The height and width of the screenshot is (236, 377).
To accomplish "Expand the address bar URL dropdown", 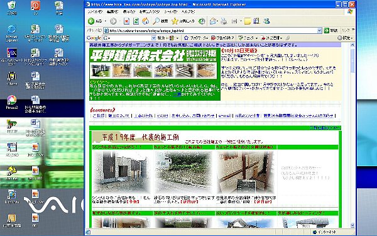I will (319, 31).
